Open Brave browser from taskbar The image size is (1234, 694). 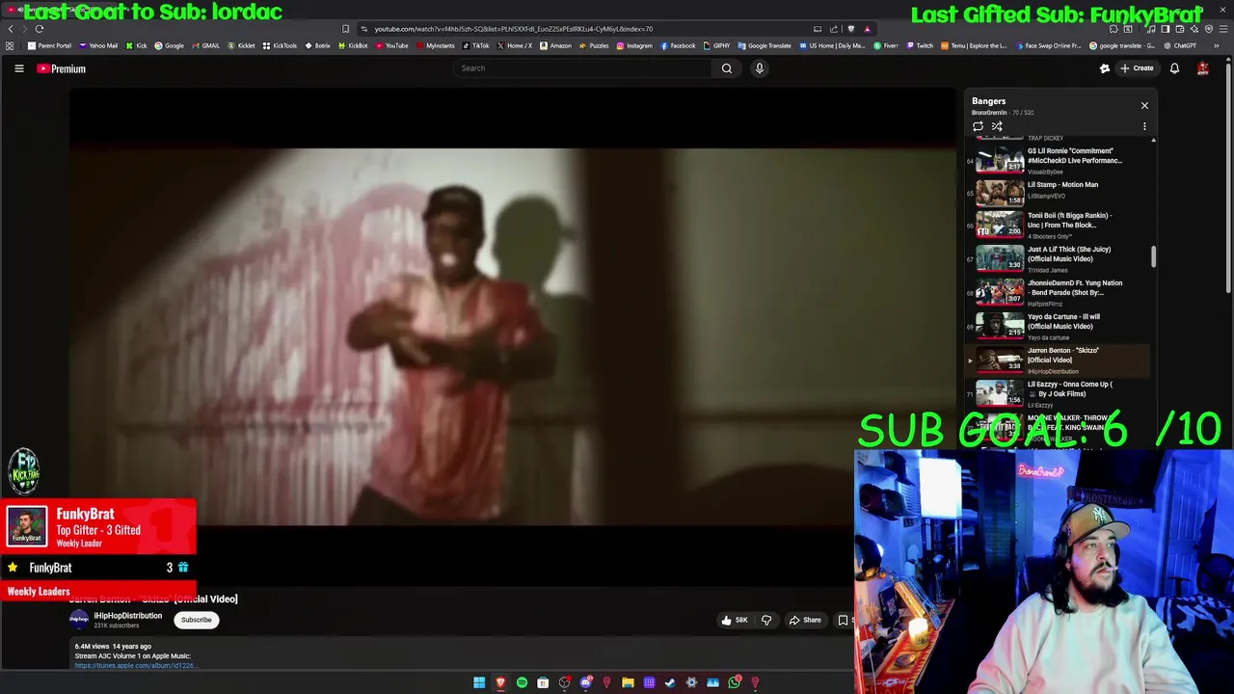coord(500,682)
